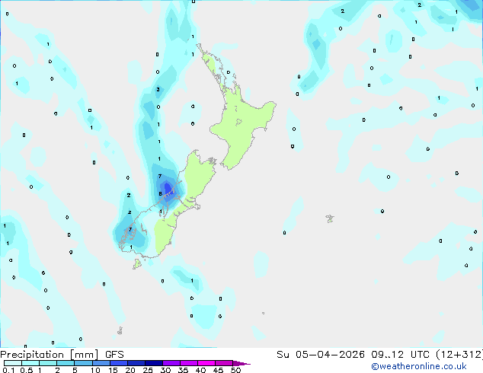Click the Stewart Island landmass below South Island
Image resolution: width=483 pixels, height=373 pixels.
pos(137,263)
